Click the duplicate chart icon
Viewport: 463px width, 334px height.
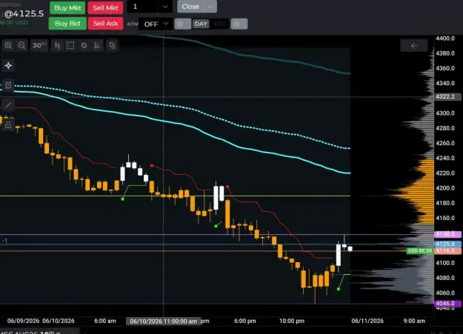pyautogui.click(x=112, y=45)
